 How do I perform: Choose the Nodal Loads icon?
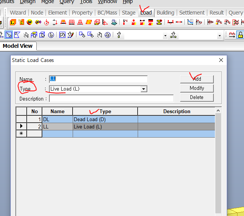[47, 22]
